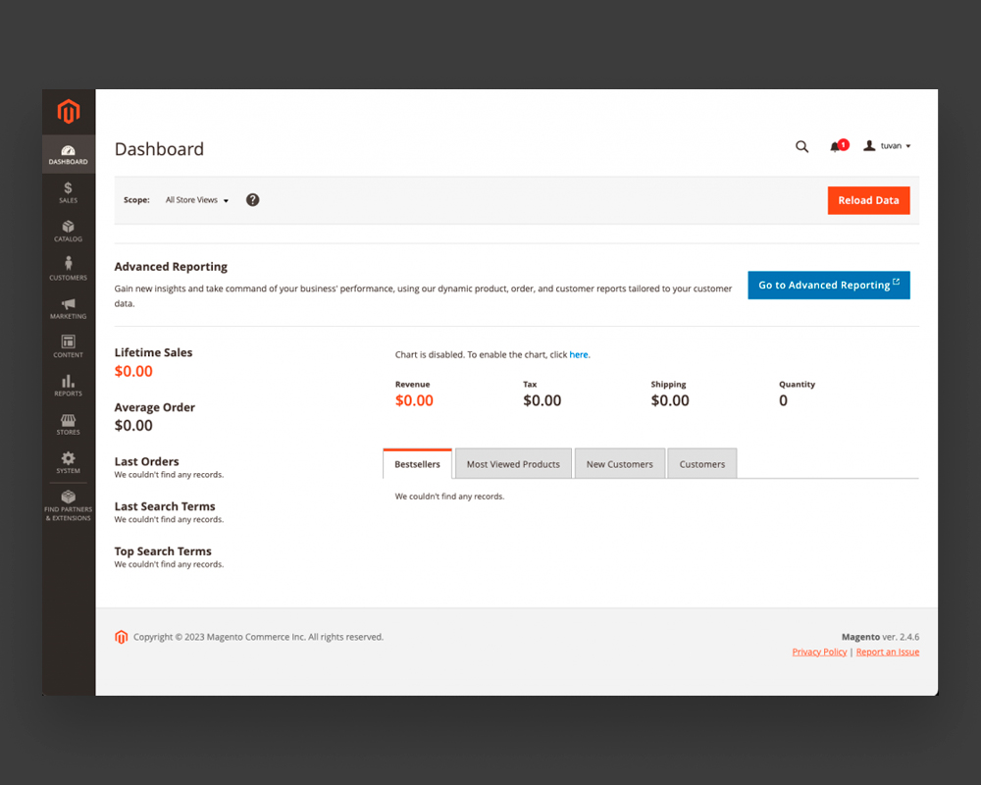
Task: Open the tuvan account dropdown
Action: pos(888,146)
